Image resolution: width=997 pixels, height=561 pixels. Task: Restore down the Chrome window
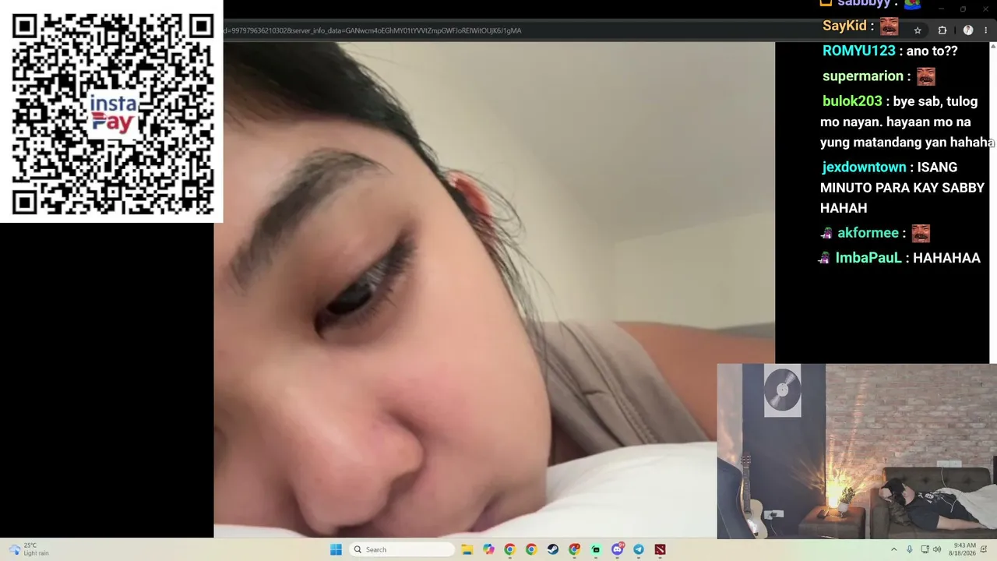point(963,9)
